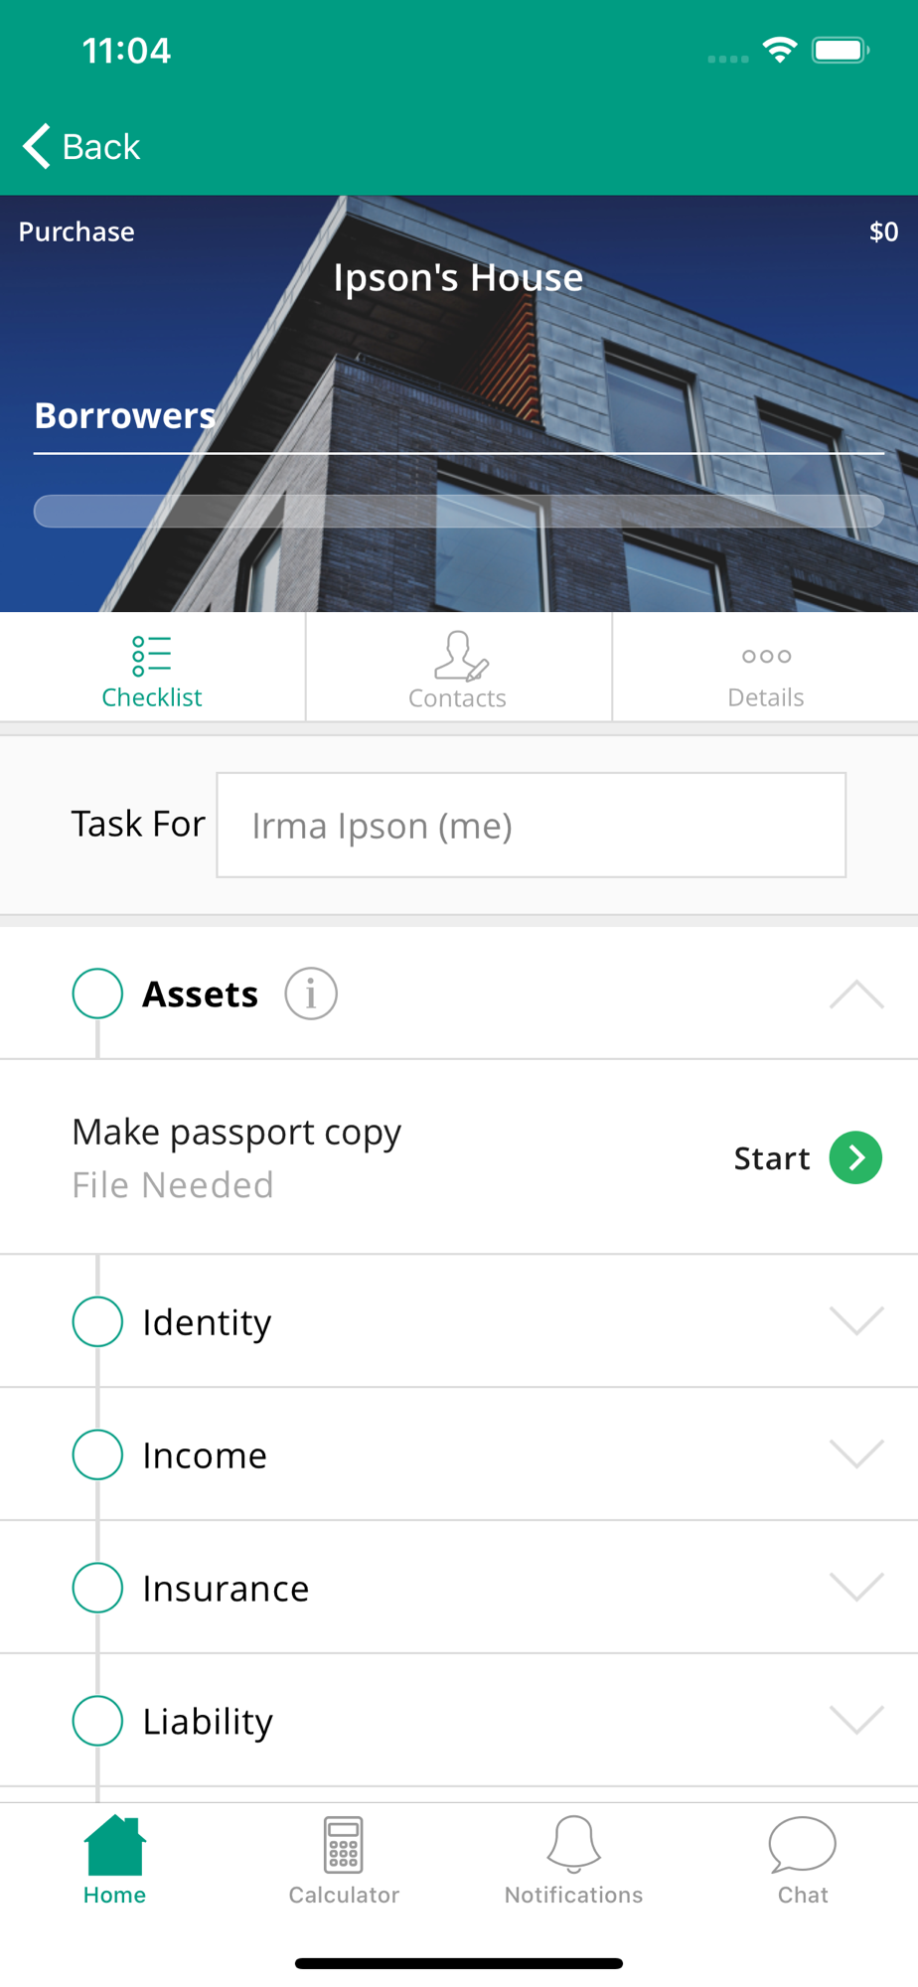Tap the green Start arrow icon

[855, 1157]
